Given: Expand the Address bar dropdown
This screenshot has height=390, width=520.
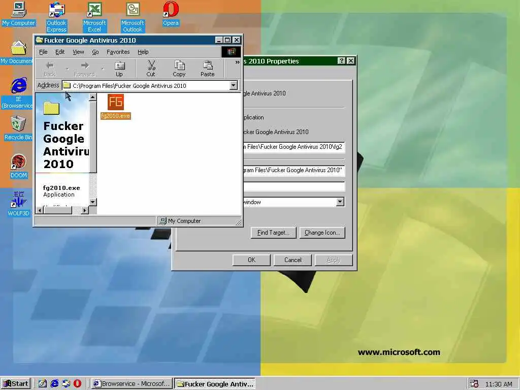Looking at the screenshot, I should coord(234,85).
